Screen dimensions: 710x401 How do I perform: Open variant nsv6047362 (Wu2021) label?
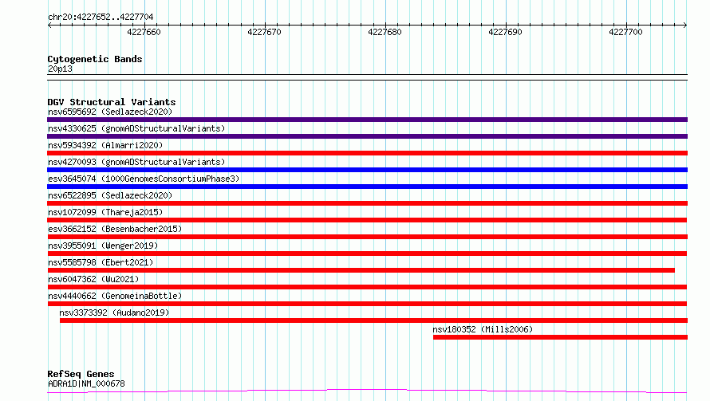[x=93, y=279]
